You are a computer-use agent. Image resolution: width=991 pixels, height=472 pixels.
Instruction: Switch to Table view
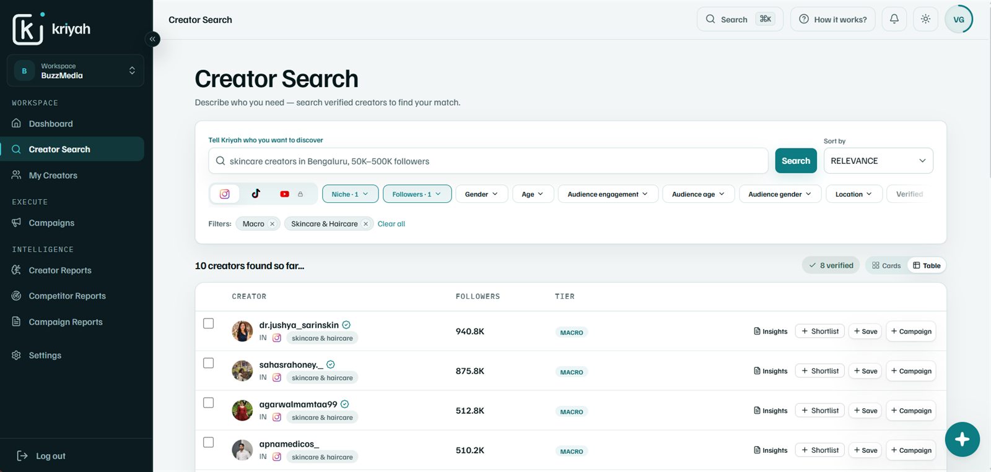click(927, 265)
